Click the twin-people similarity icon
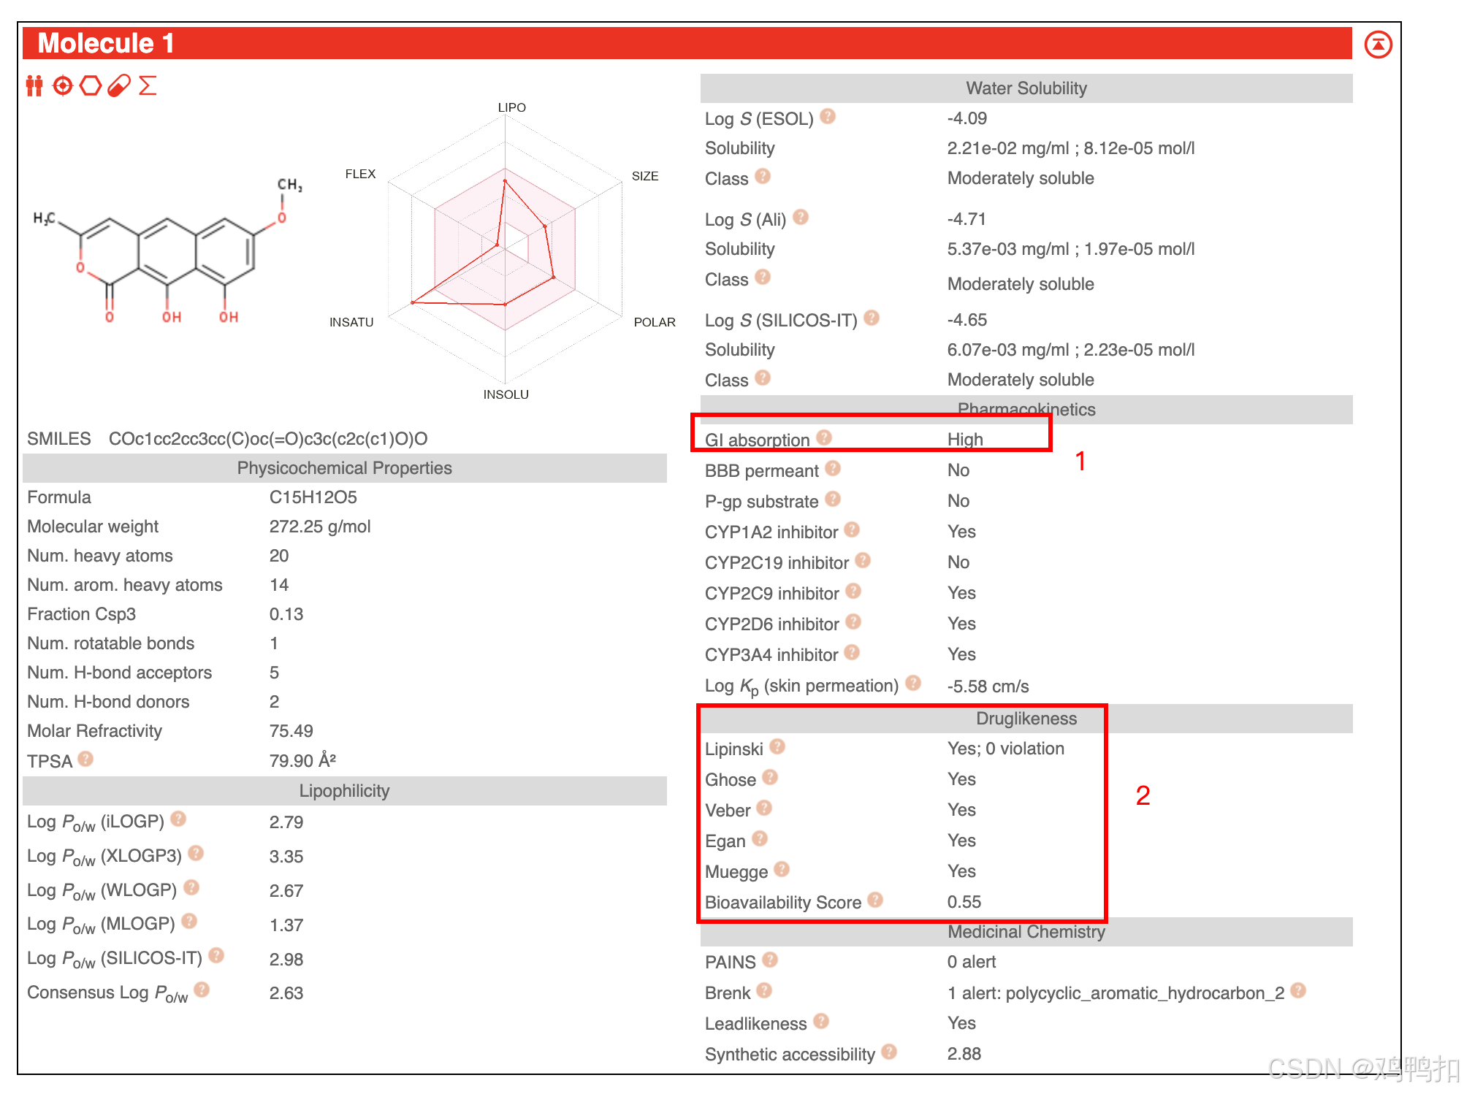1464x1094 pixels. pos(34,86)
